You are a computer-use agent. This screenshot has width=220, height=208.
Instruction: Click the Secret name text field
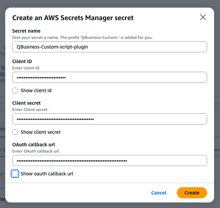click(109, 47)
